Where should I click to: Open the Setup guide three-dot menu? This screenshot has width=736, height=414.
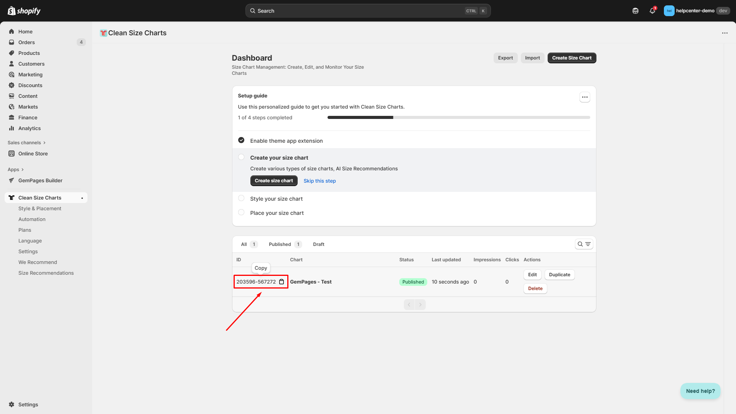585,97
